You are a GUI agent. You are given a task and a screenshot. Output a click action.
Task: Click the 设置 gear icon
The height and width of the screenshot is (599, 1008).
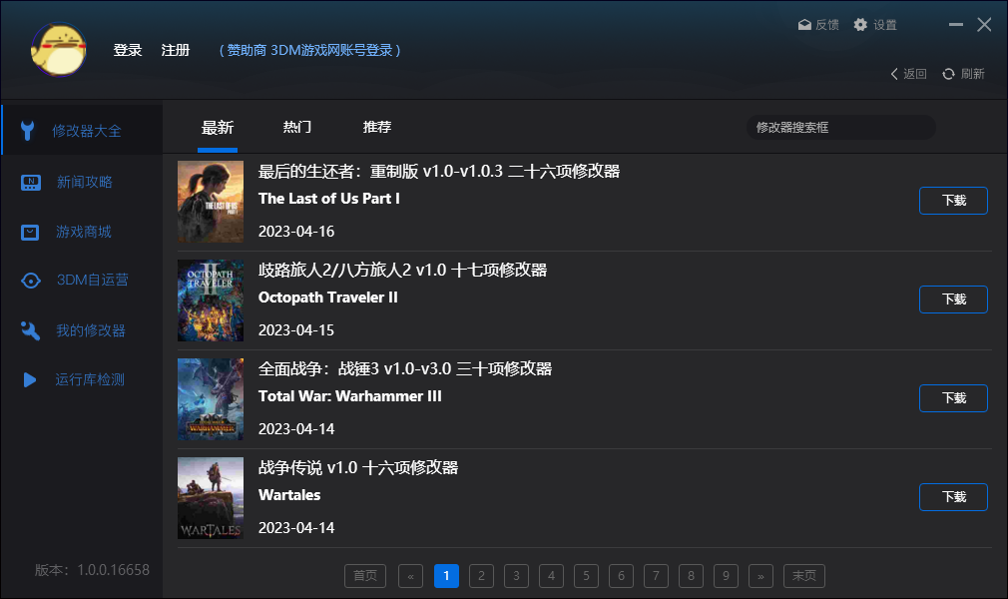(860, 24)
